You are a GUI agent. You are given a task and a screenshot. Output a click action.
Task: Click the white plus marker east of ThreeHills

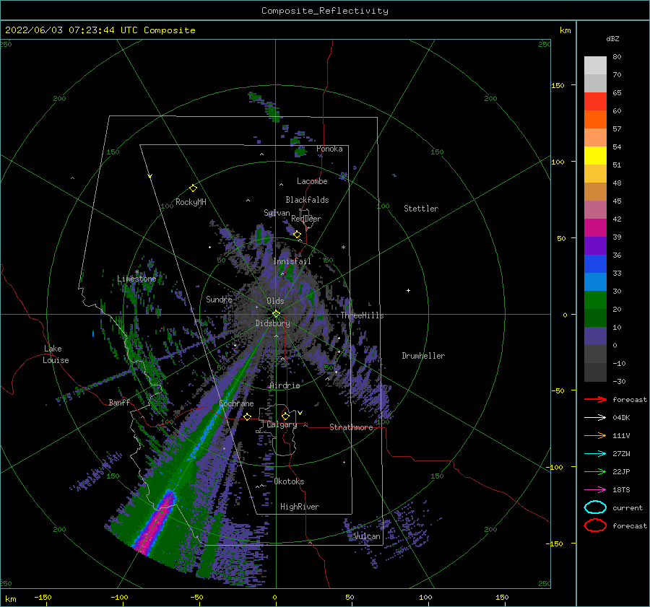click(x=408, y=290)
